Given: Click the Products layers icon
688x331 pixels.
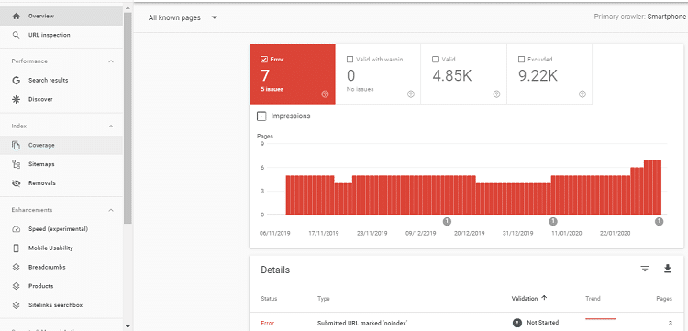Looking at the screenshot, I should coord(17,286).
